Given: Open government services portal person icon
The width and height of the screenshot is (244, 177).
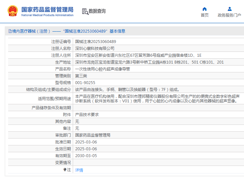Looking at the screenshot, I should 230,9.
